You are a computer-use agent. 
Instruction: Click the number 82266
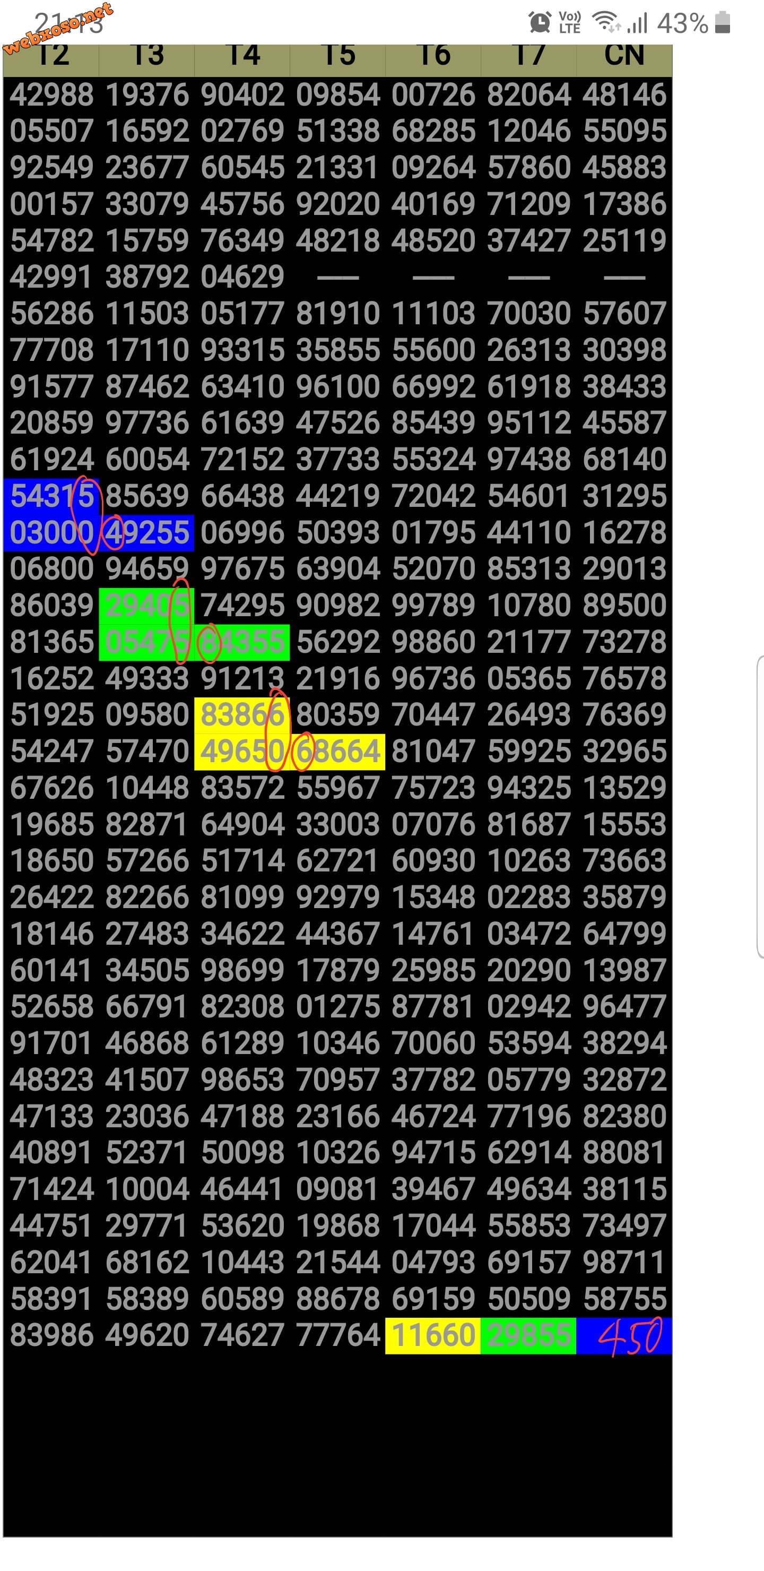coord(147,897)
